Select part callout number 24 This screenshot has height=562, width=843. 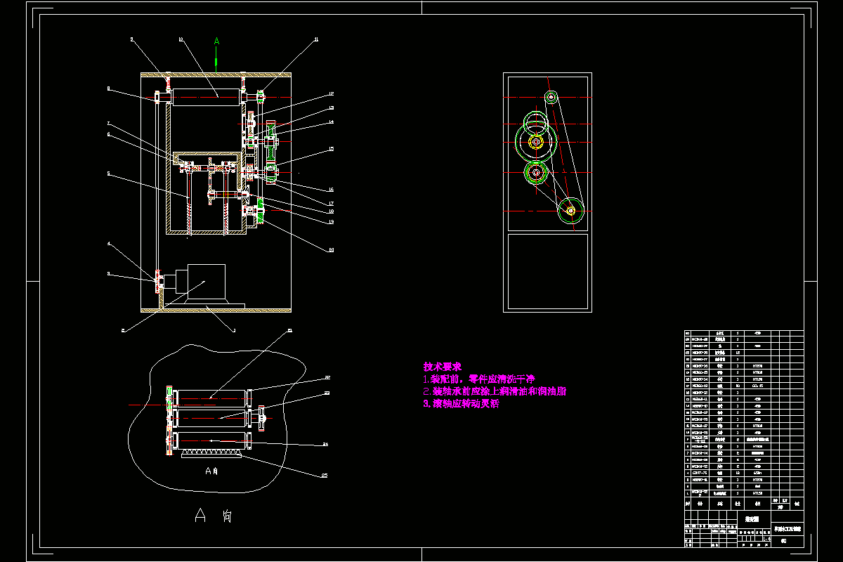click(325, 444)
